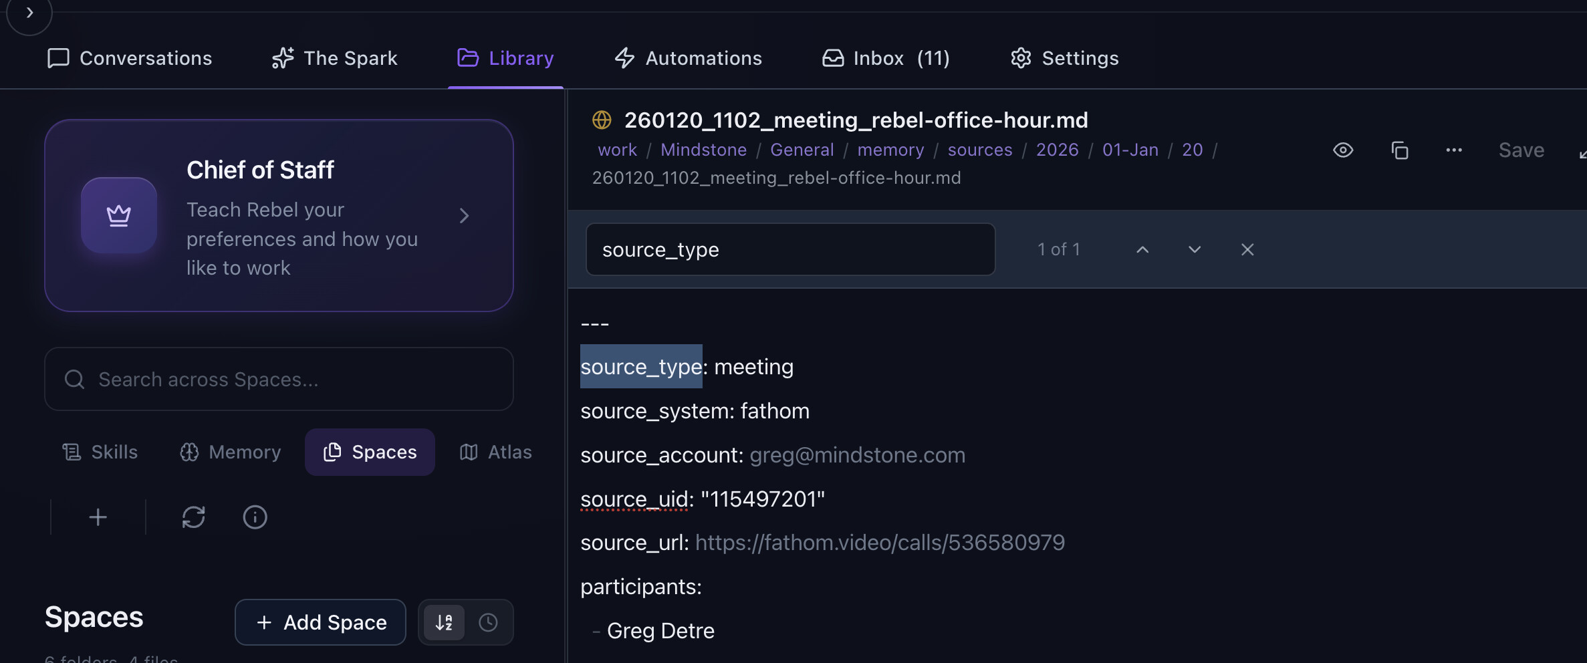Click the source_system: fathom line
The height and width of the screenshot is (663, 1587).
(695, 411)
